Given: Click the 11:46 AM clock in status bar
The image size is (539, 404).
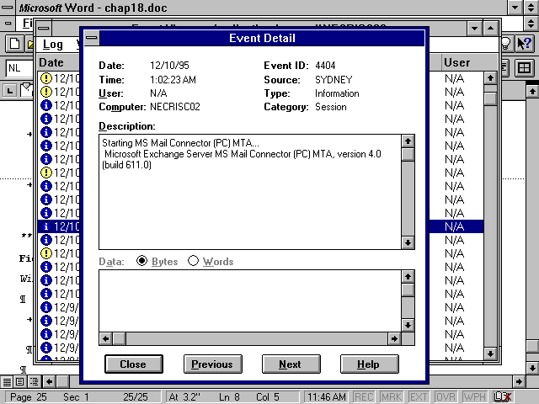Looking at the screenshot, I should click(x=327, y=397).
